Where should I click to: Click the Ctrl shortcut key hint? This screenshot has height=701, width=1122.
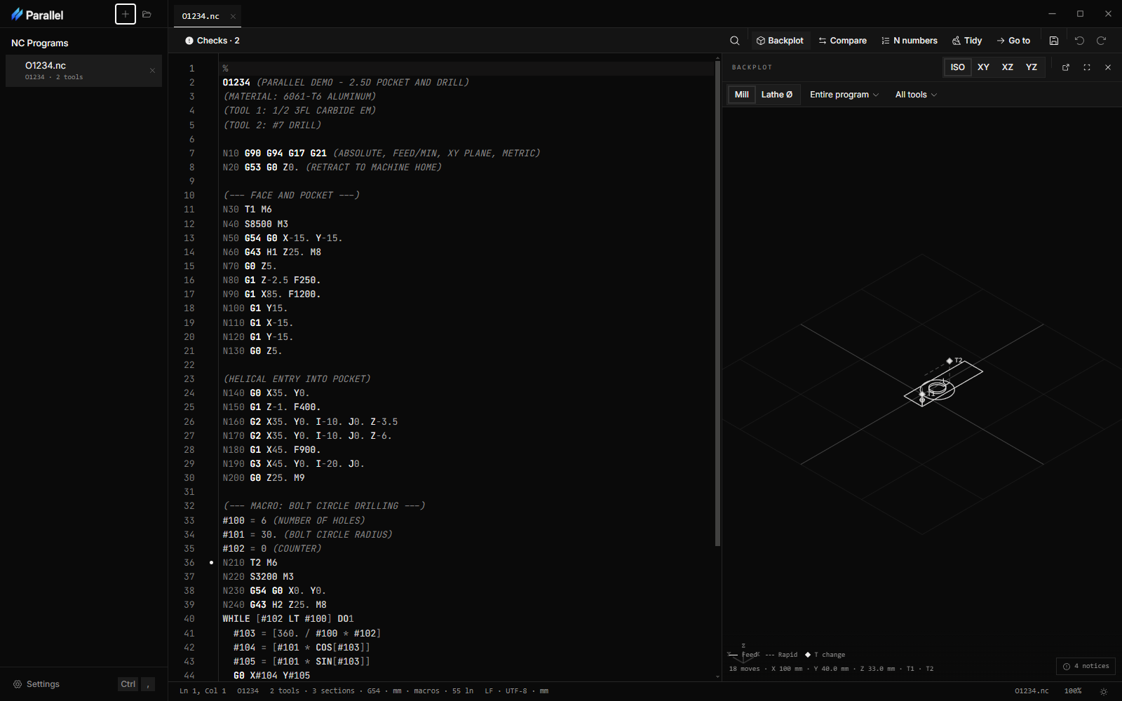[128, 684]
